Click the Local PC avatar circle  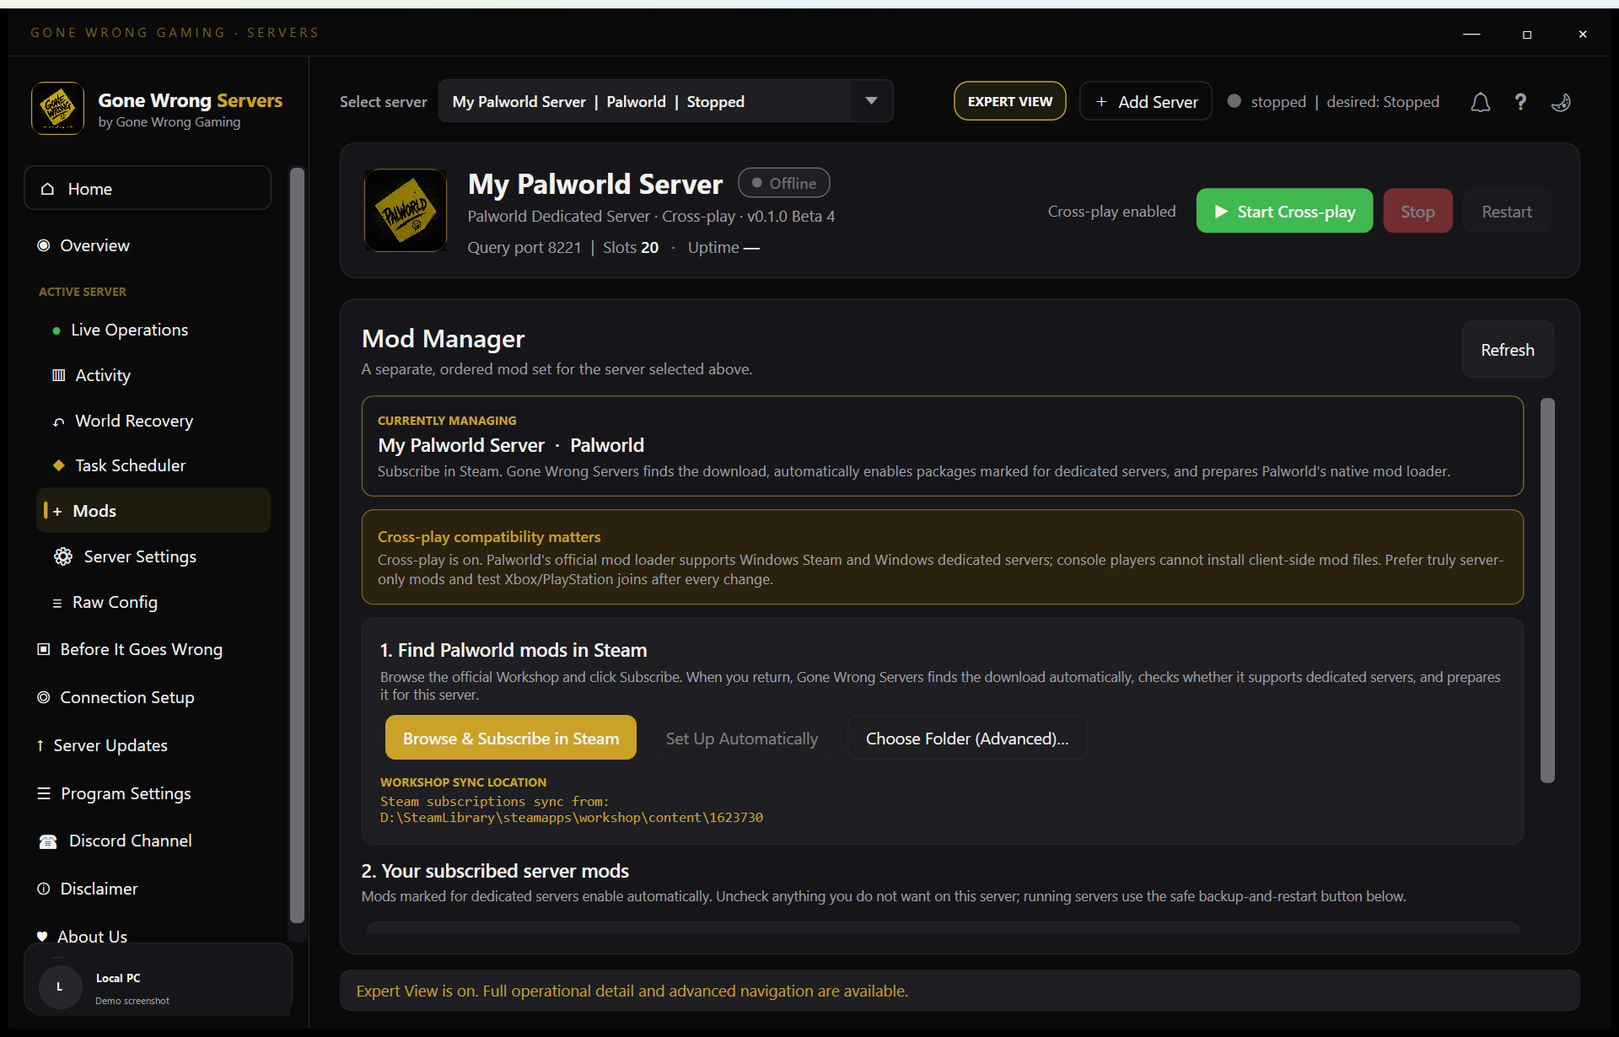[x=60, y=986]
